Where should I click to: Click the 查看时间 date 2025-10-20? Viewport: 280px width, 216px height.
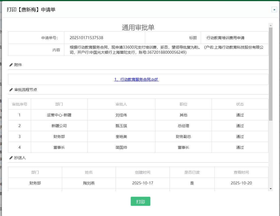click(x=241, y=183)
